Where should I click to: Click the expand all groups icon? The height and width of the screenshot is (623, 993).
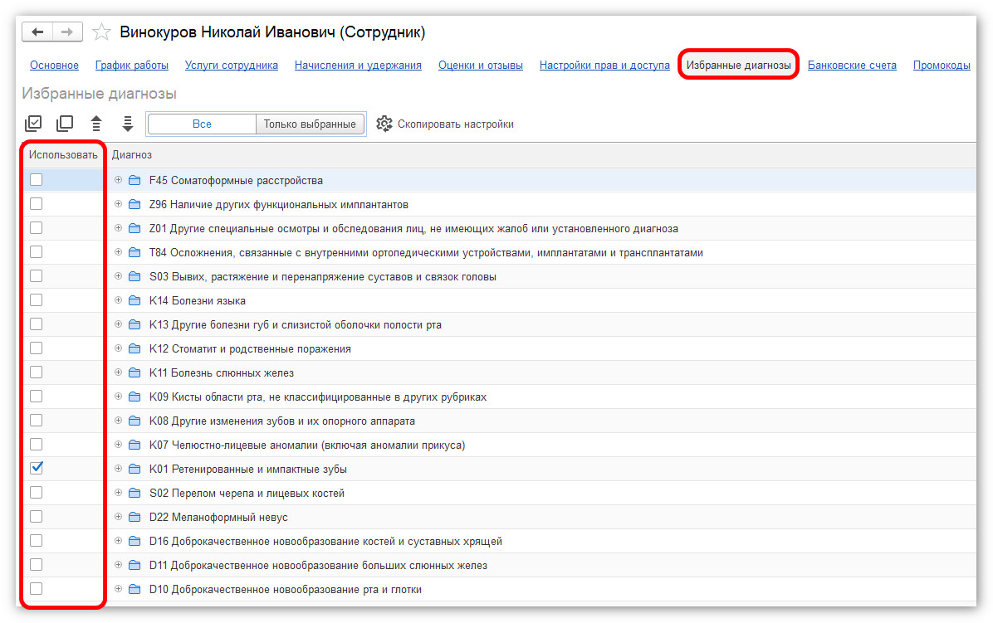128,124
